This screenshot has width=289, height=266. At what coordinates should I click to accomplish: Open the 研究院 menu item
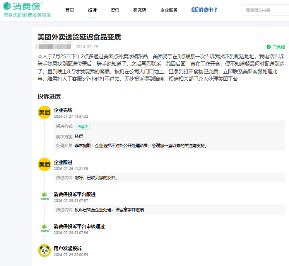pos(140,10)
